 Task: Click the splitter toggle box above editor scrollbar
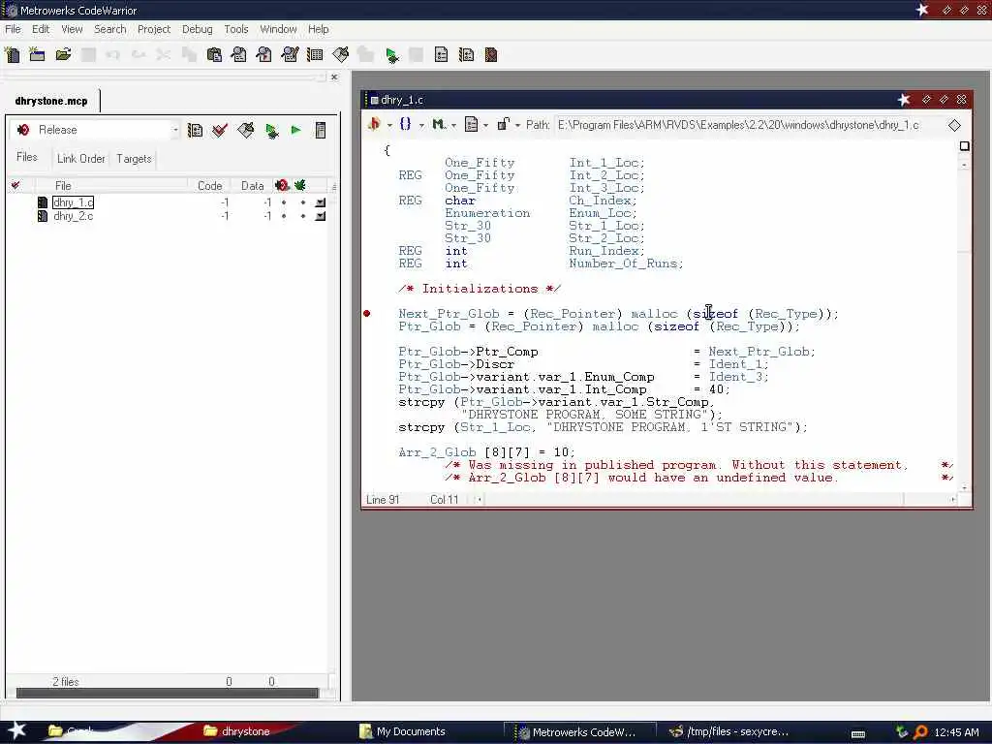pyautogui.click(x=964, y=146)
